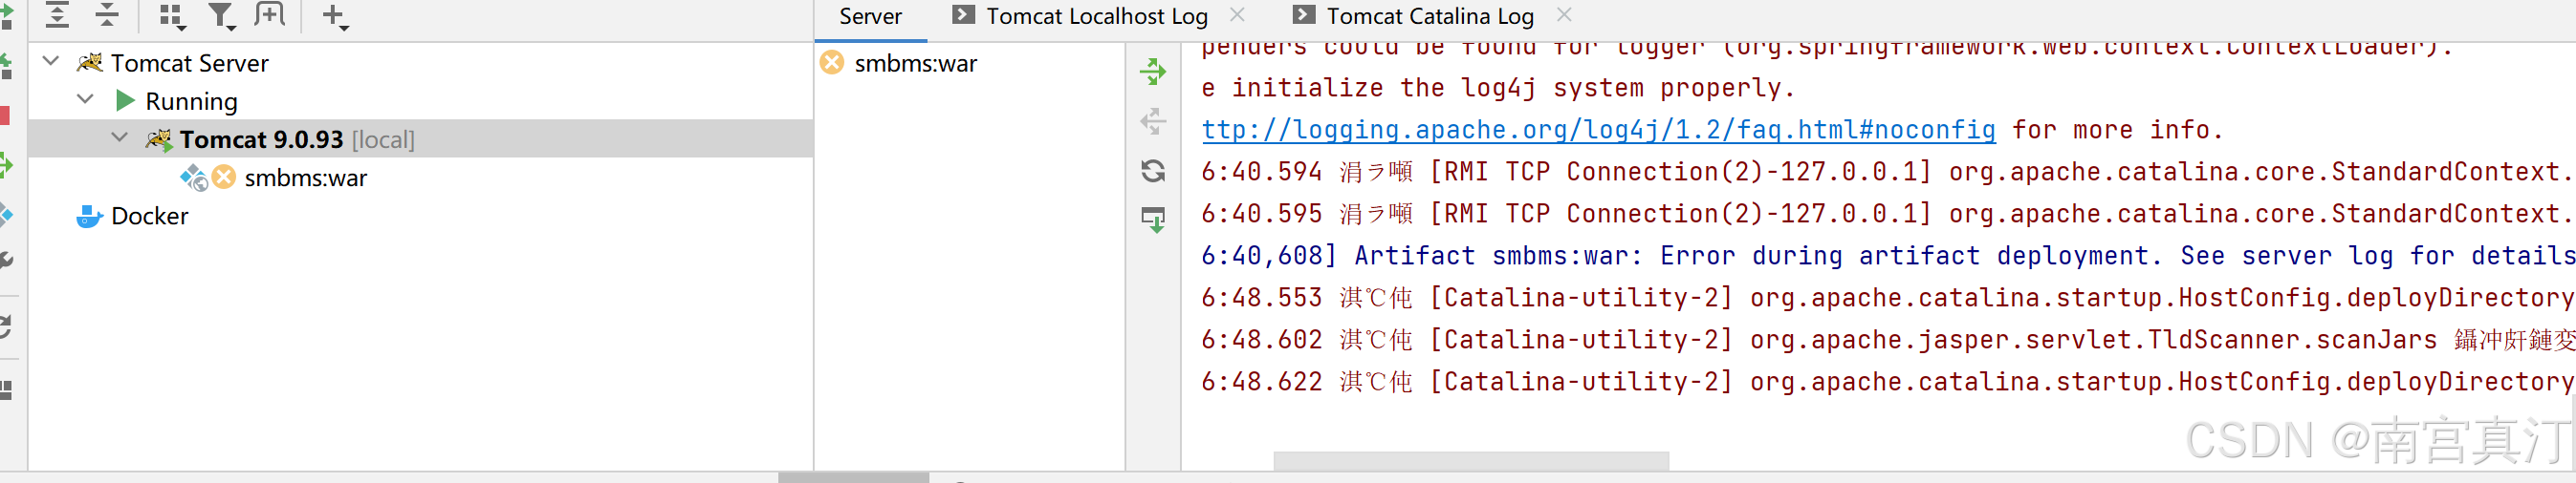Image resolution: width=2576 pixels, height=483 pixels.
Task: Select smbms:war in deployment list
Action: (915, 63)
